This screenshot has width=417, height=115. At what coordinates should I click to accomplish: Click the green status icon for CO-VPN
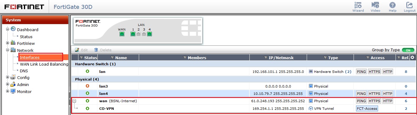87,108
